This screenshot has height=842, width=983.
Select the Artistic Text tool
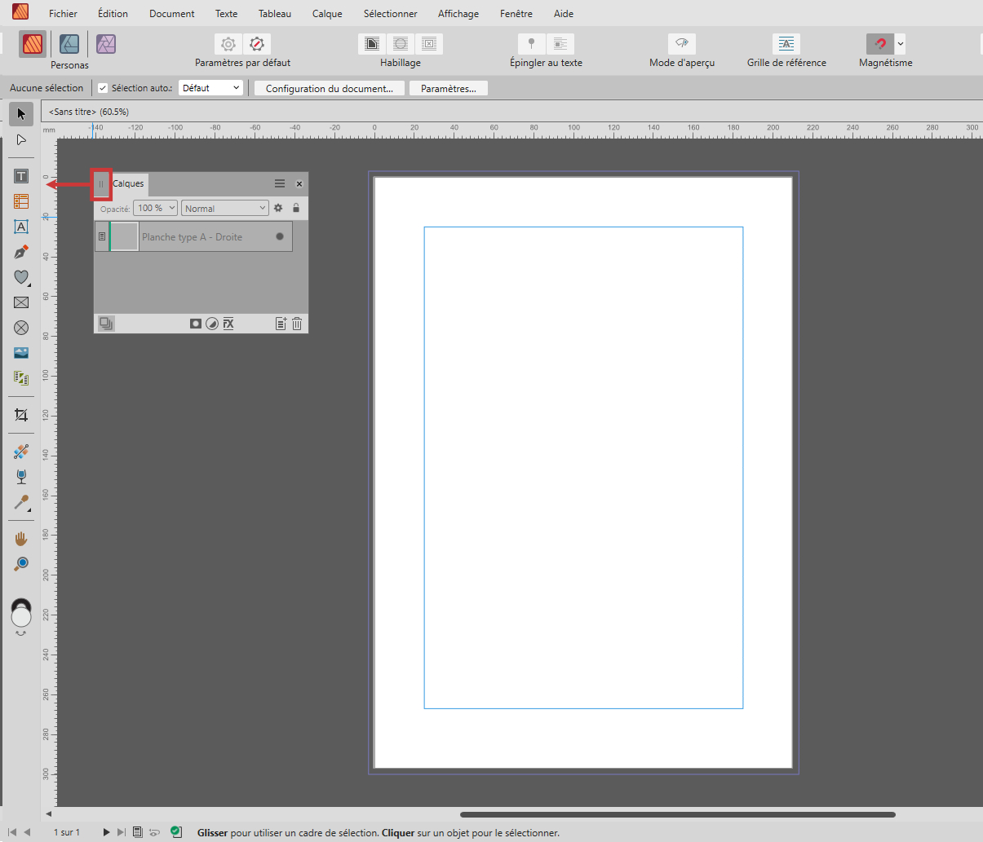[21, 227]
